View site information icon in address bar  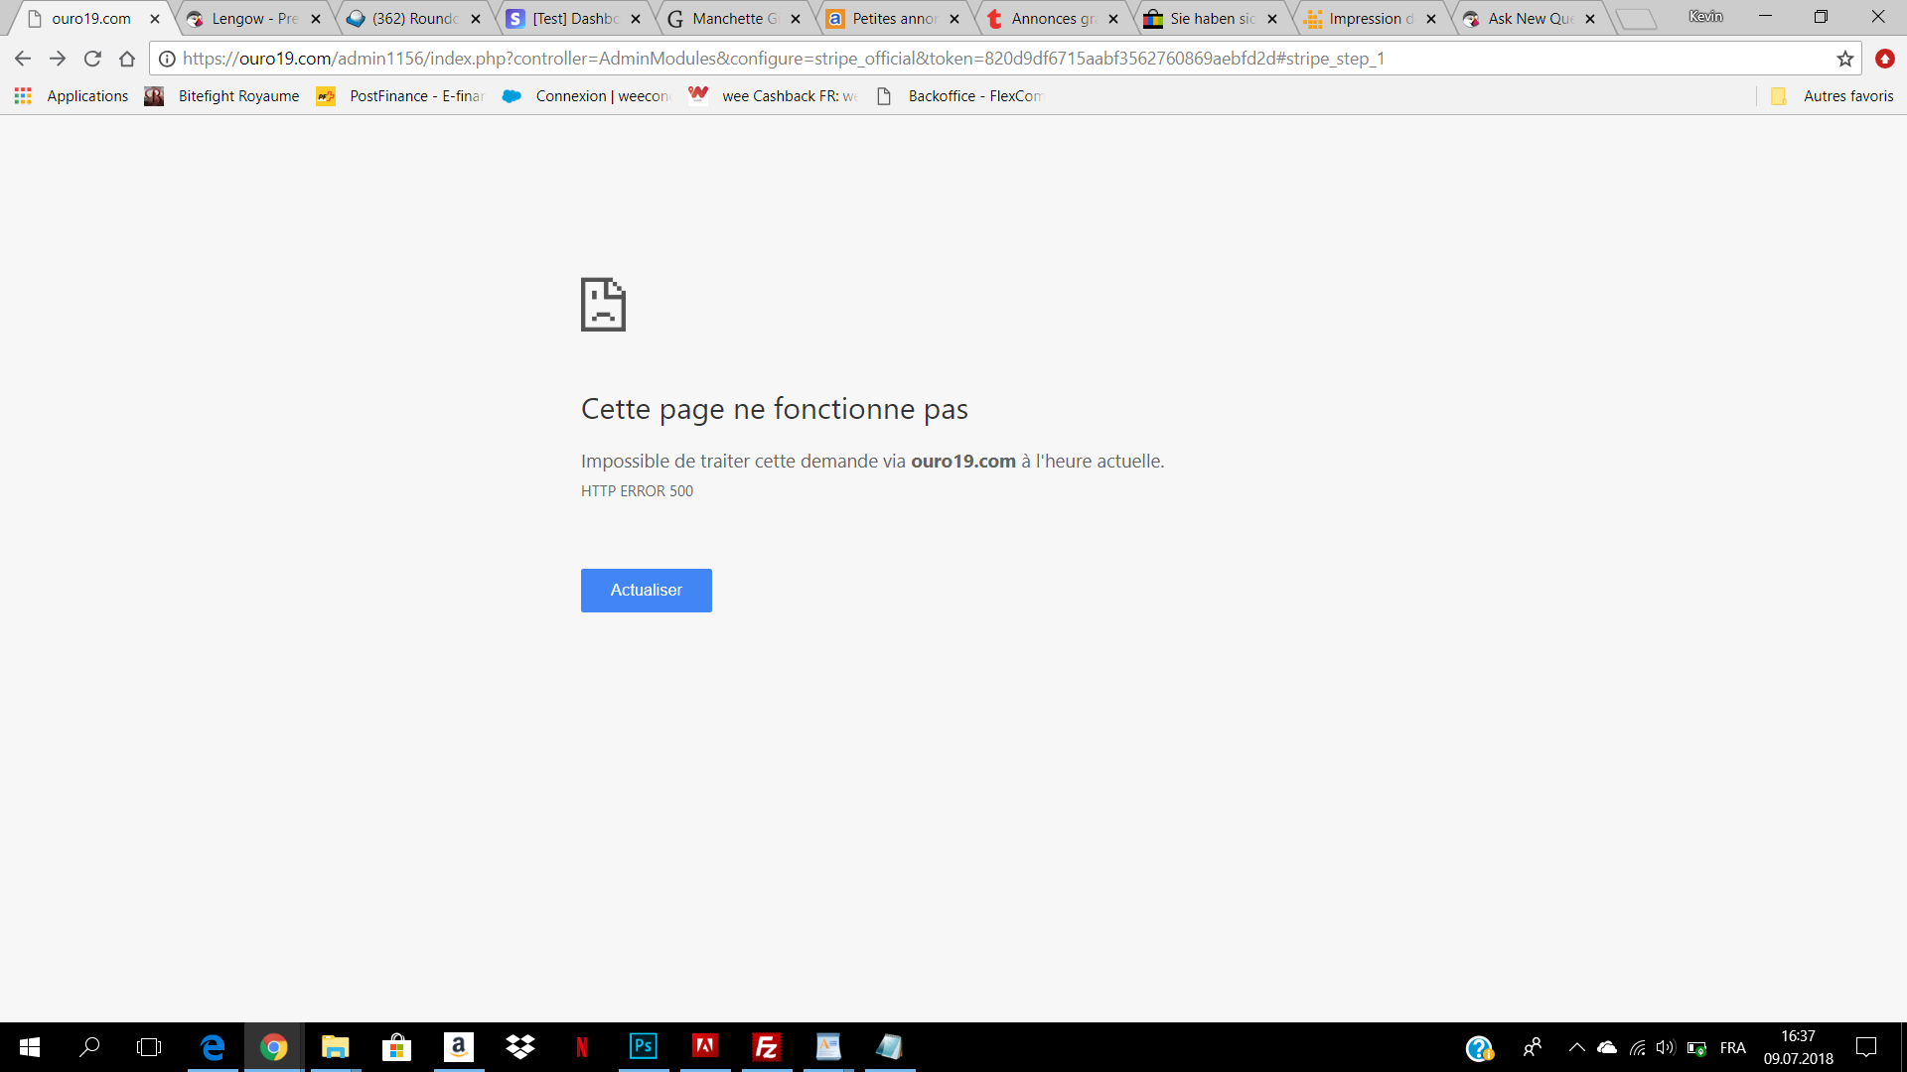point(168,59)
